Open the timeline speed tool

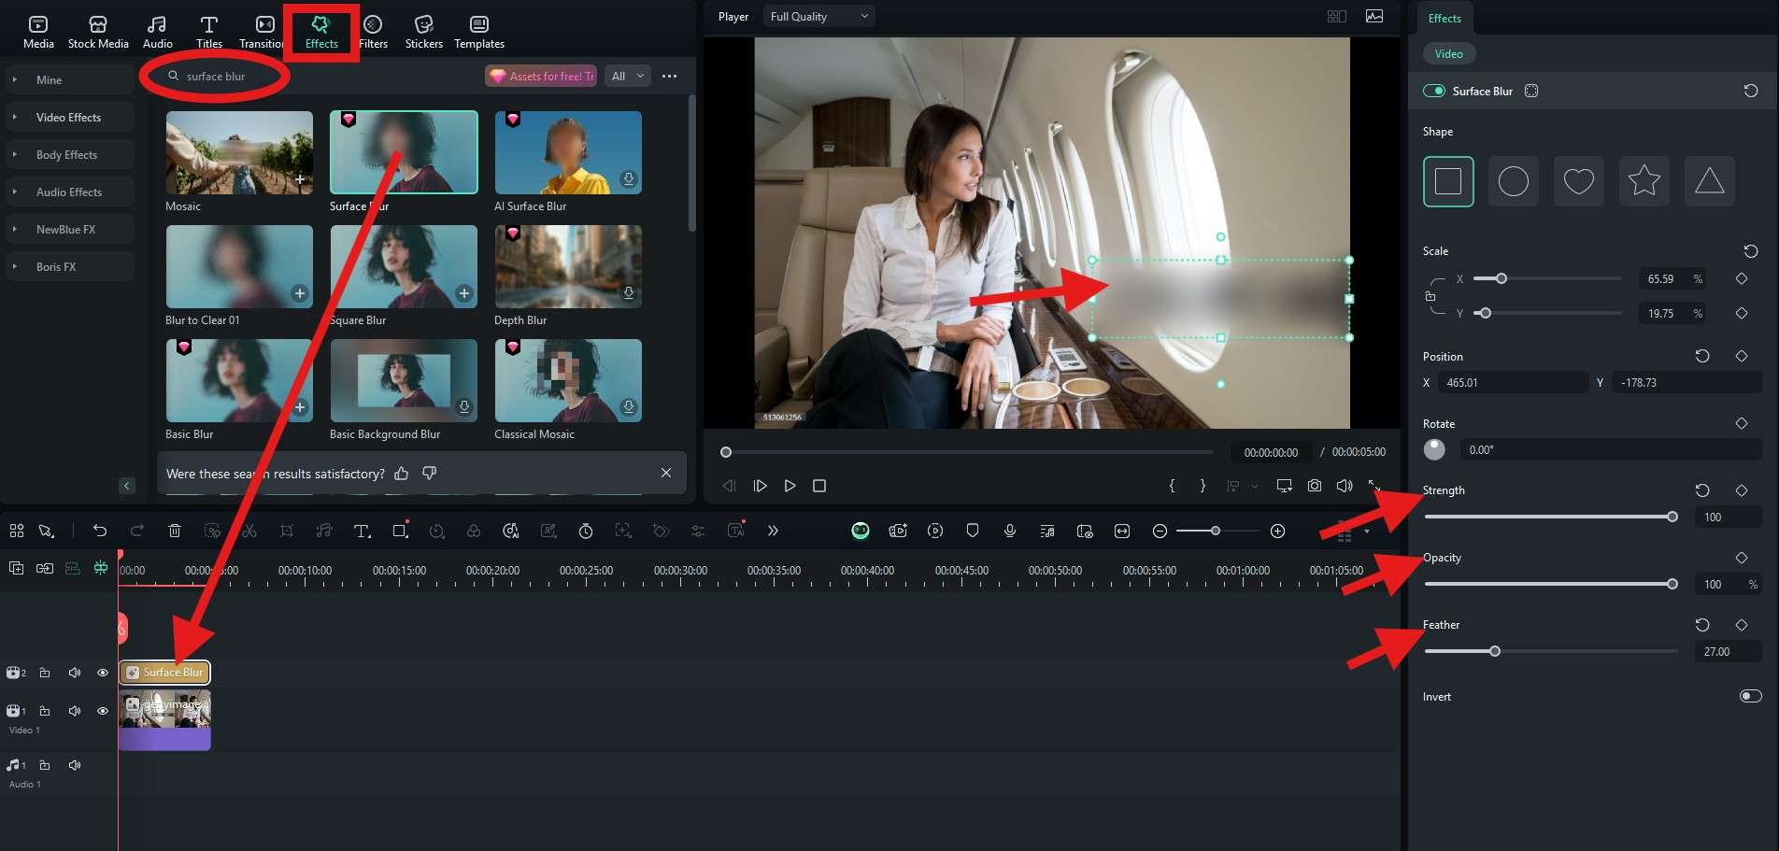(x=586, y=531)
